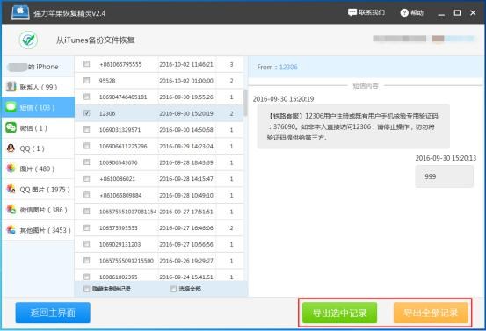This screenshot has width=486, height=331.
Task: Open 微信图片 category icon
Action: tap(11, 209)
